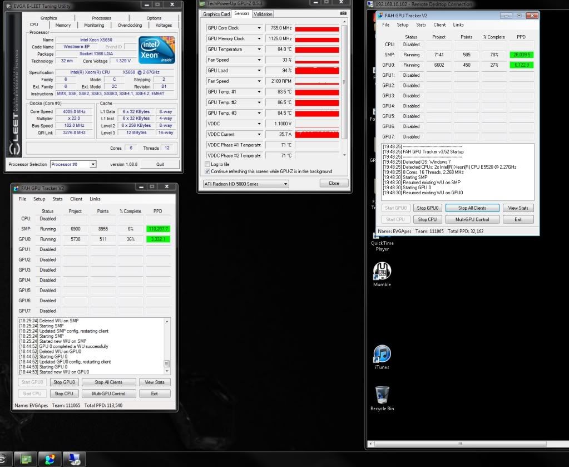Open the ATI Radeon HD 5800 Series dropdown
569x467 pixels.
(x=246, y=184)
